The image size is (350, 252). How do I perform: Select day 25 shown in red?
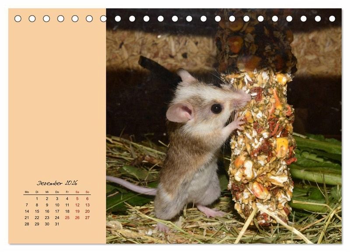pos(67,217)
